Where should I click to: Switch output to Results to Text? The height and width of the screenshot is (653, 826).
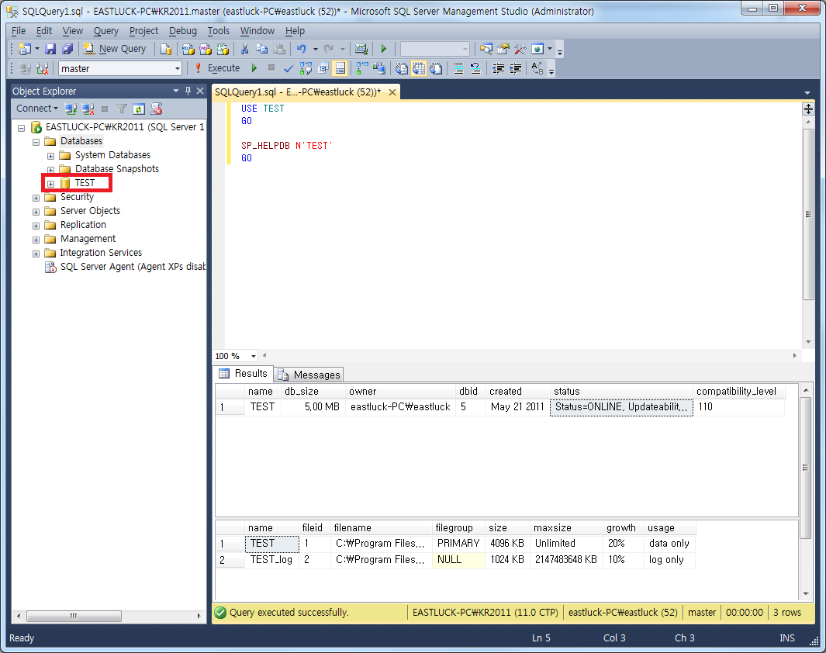[x=402, y=68]
